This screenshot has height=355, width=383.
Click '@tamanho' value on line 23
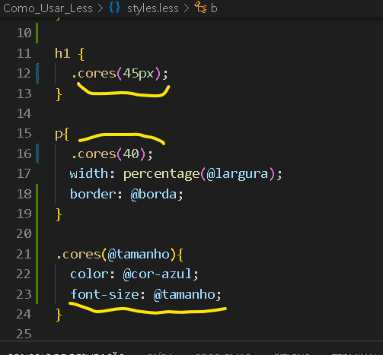[x=184, y=295]
